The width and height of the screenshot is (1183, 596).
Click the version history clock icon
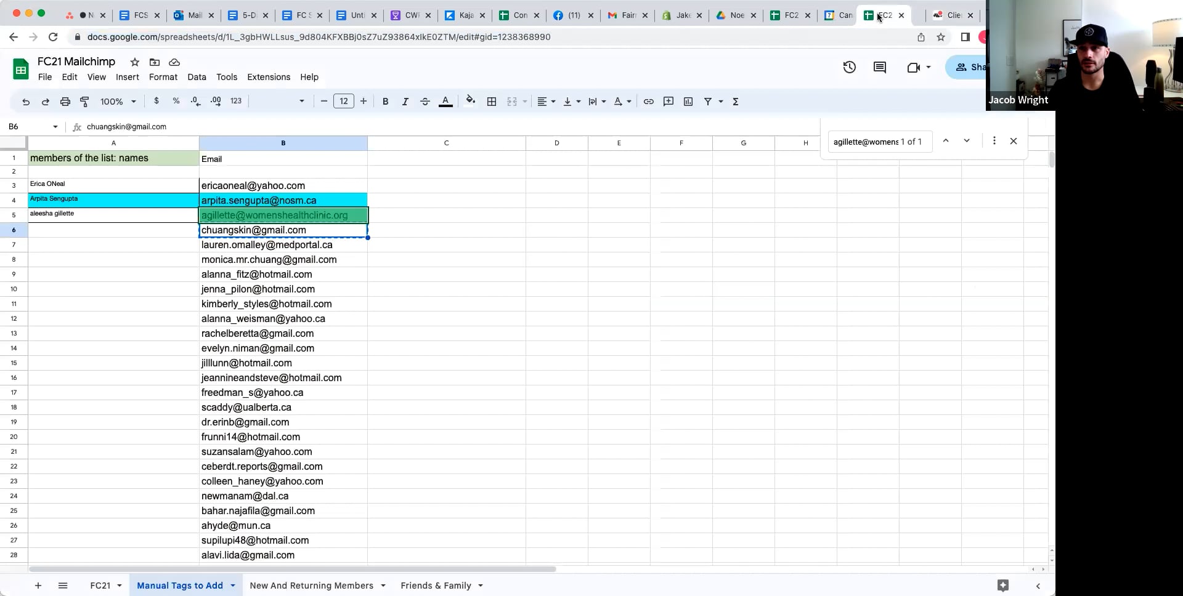click(x=850, y=67)
